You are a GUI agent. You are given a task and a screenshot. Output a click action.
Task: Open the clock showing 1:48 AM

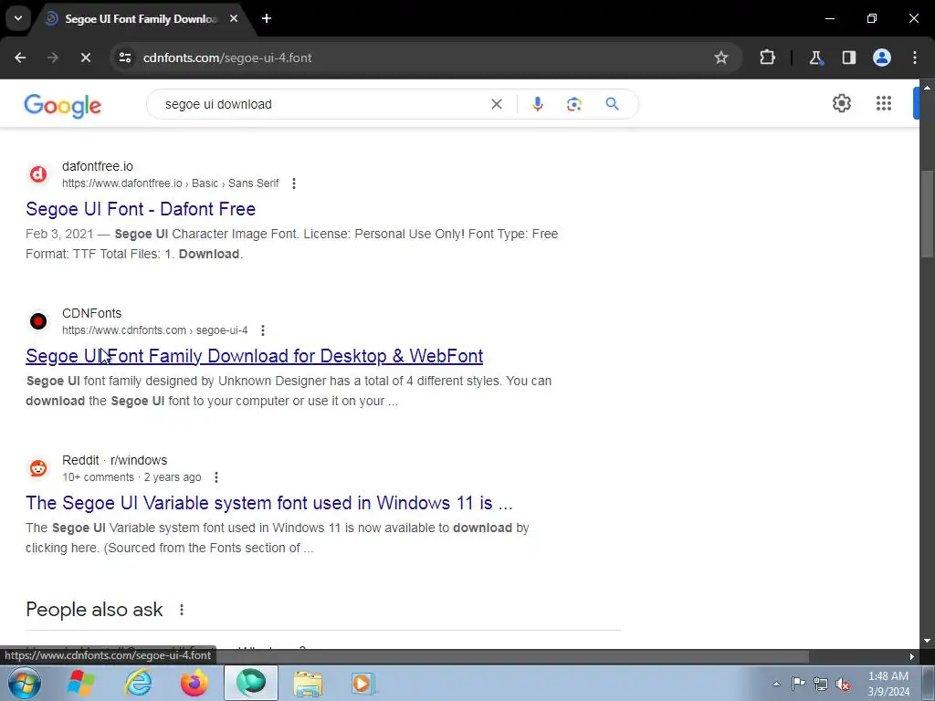[x=888, y=684]
